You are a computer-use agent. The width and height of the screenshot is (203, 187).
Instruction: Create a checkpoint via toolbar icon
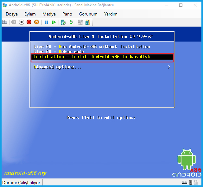point(63,22)
